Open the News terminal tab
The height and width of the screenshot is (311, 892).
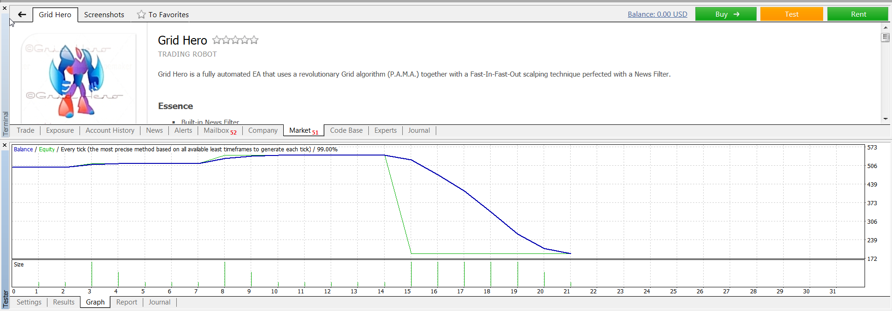point(154,130)
